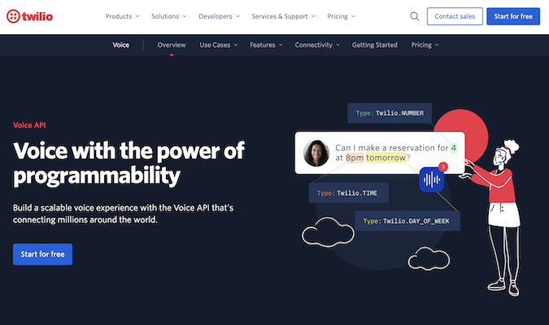This screenshot has height=325, width=549.
Task: Click the highlighted '8pm' text
Action: tap(355, 158)
